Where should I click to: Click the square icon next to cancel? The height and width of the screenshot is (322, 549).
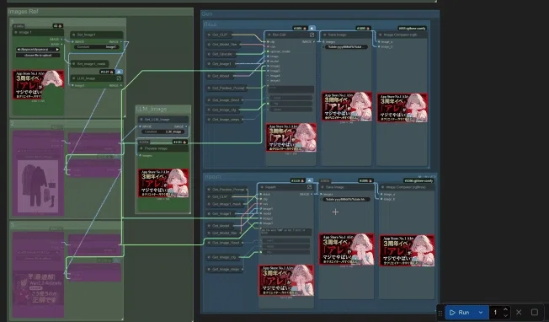535,312
